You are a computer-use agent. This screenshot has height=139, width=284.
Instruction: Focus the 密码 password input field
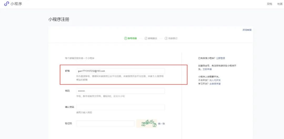point(120,91)
